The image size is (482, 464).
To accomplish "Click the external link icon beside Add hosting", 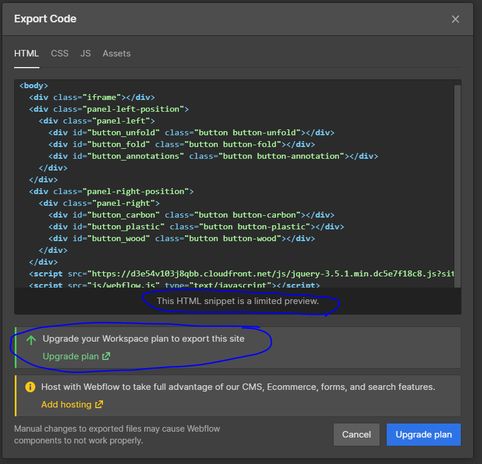I will coord(99,405).
